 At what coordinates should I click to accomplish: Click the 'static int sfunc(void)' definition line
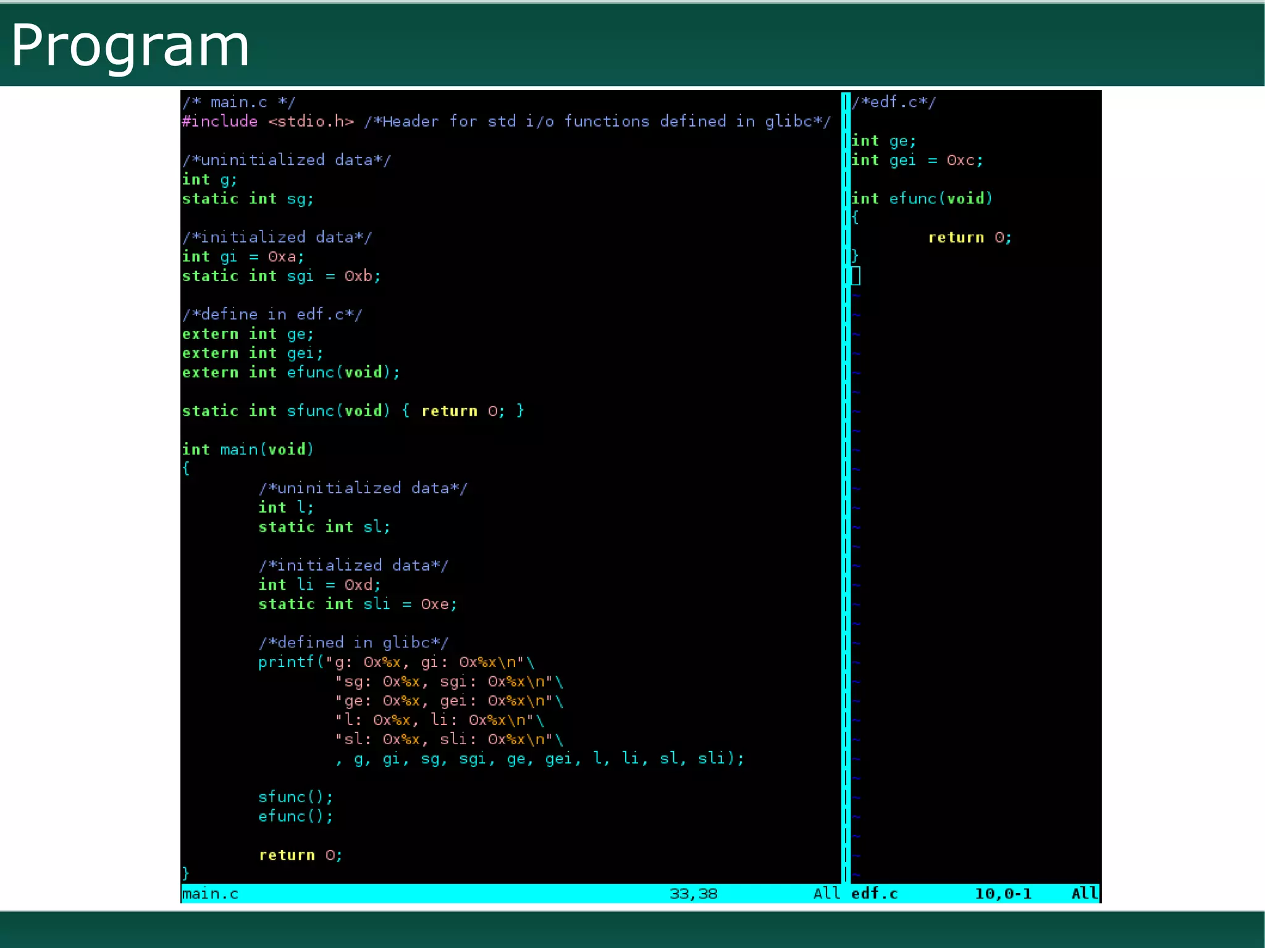tap(353, 411)
